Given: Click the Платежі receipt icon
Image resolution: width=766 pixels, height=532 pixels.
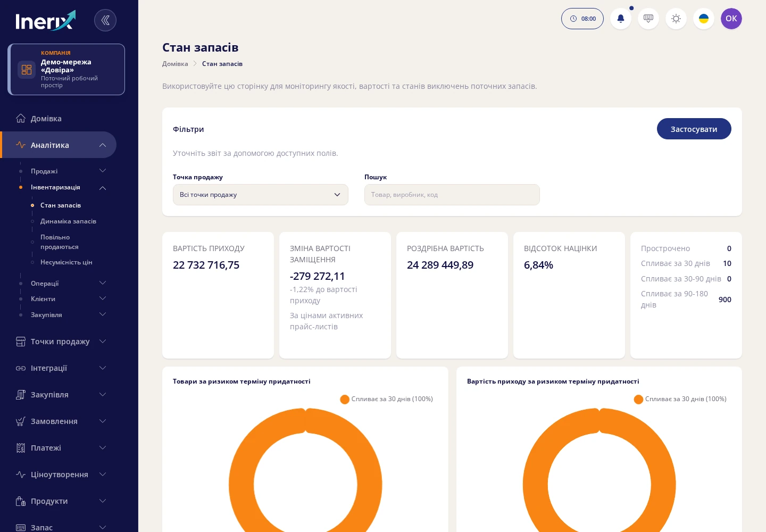Looking at the screenshot, I should coord(21,448).
